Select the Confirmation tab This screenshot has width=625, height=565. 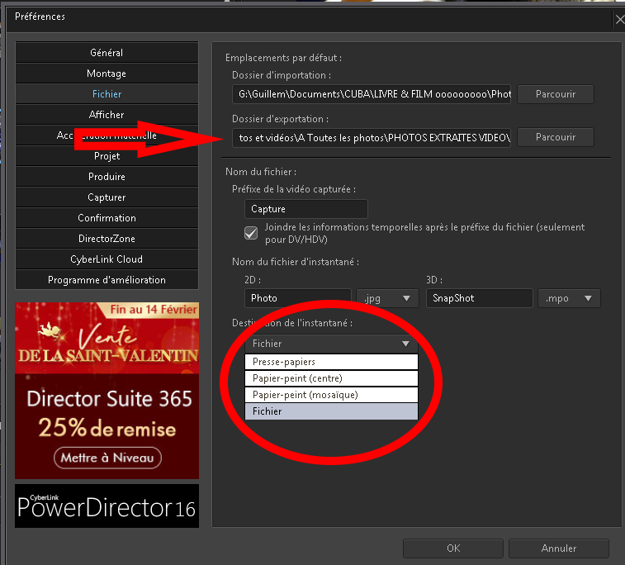pyautogui.click(x=107, y=218)
